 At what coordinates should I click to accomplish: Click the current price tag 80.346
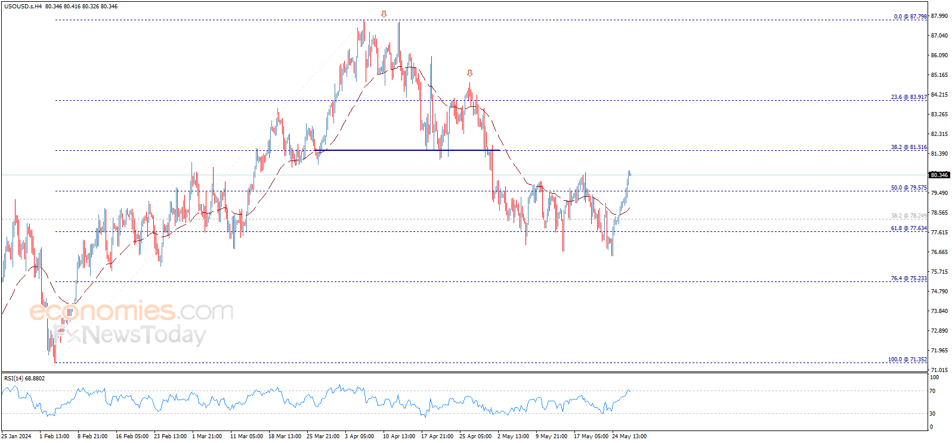[939, 175]
